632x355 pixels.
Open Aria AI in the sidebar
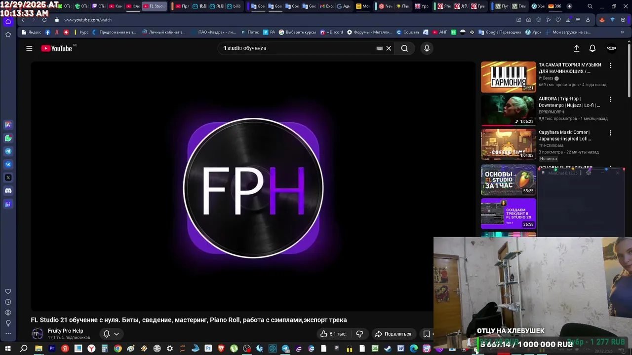(x=8, y=125)
